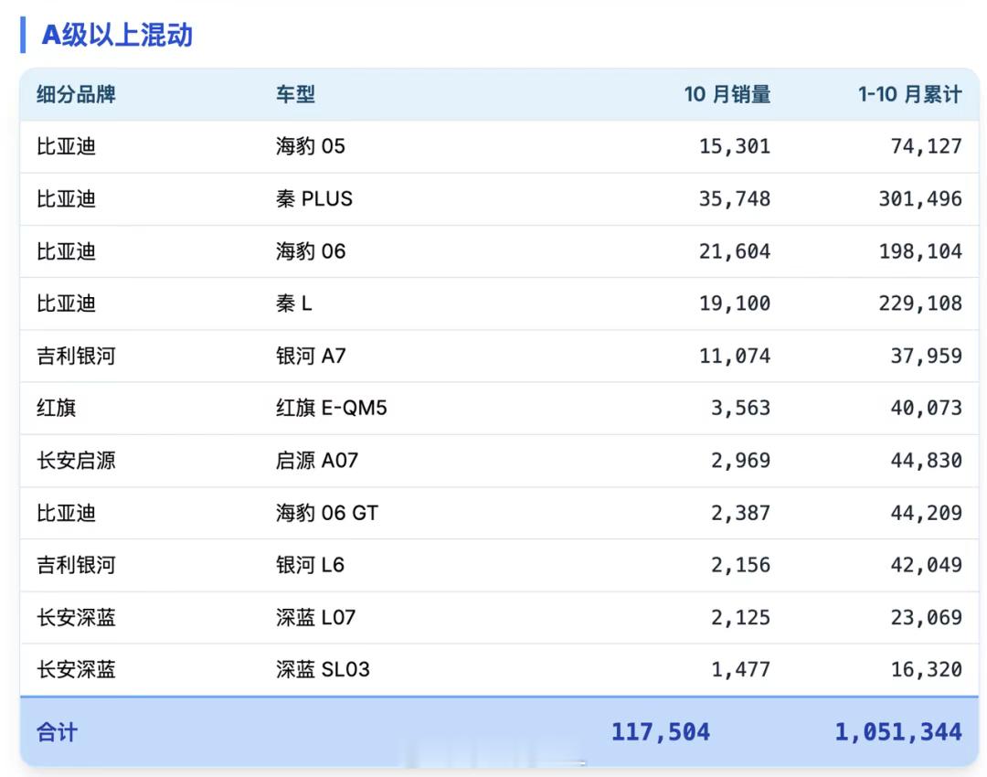Select the value 15,301

735,146
